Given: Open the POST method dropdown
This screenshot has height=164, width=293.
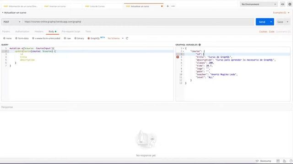Looking at the screenshot, I should point(12,22).
